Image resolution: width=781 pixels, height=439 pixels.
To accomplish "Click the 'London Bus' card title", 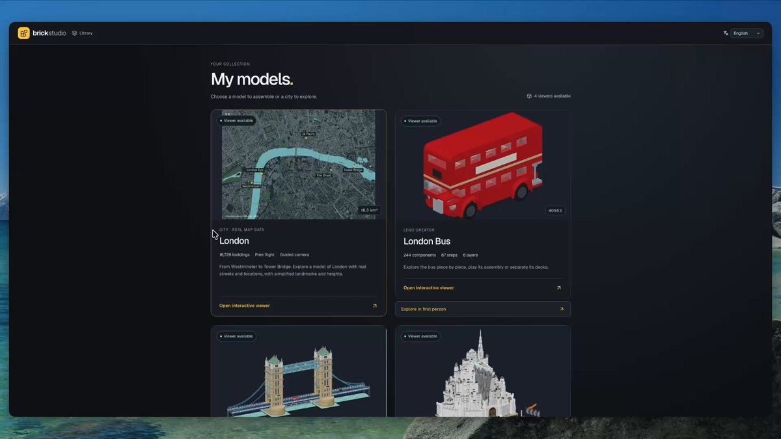I will [x=427, y=241].
